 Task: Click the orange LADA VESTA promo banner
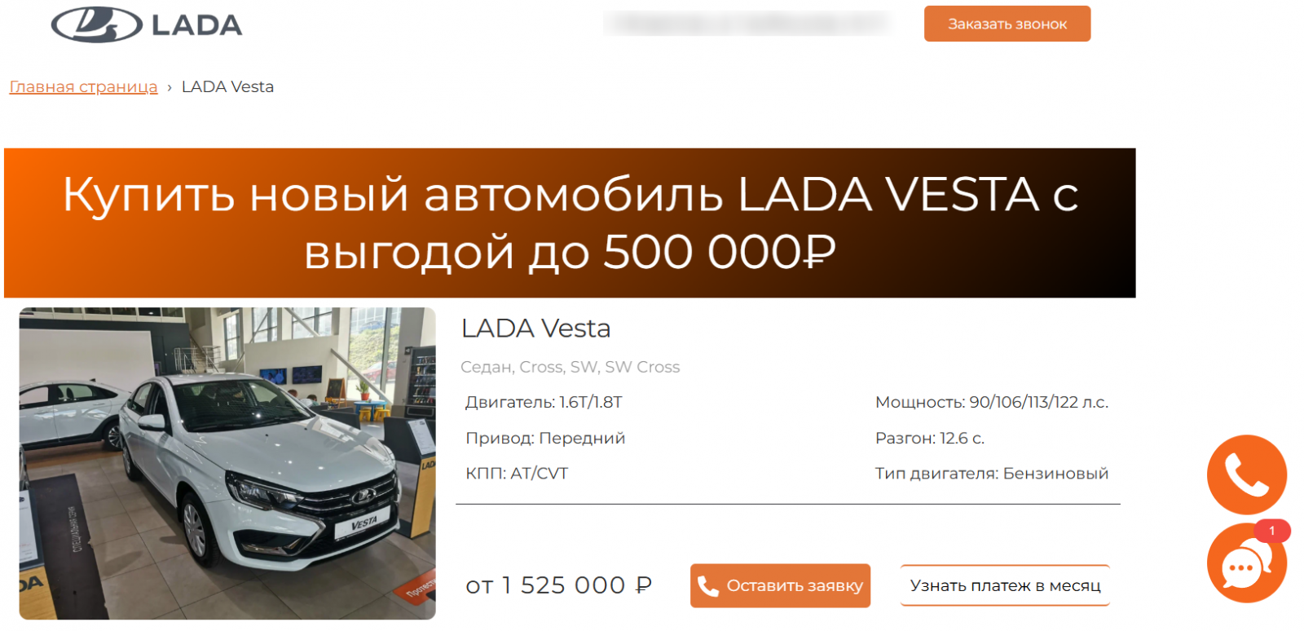click(x=570, y=223)
